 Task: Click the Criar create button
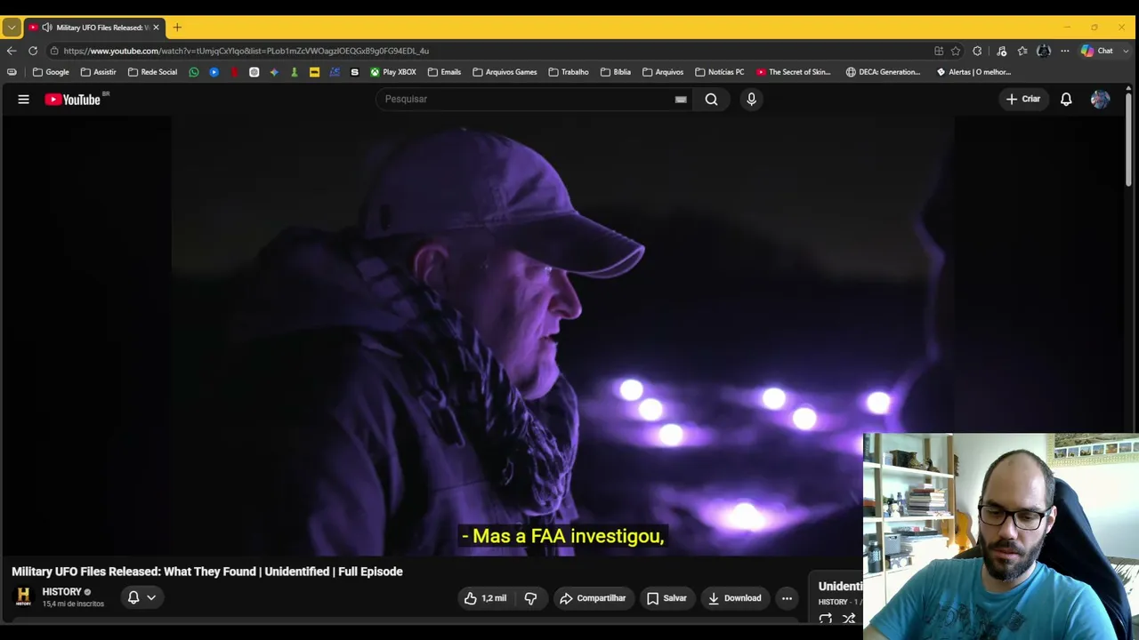tap(1022, 100)
